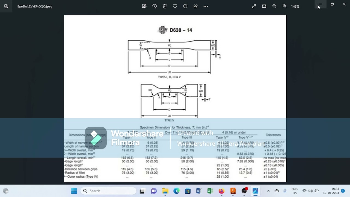Open Microsoft Word from the taskbar
Viewport: 350px width, 197px height.
[199, 191]
